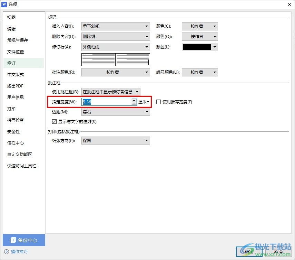Image resolution: width=295 pixels, height=260 pixels.
Task: Increase 指定宽度 with up arrow
Action: click(134, 100)
